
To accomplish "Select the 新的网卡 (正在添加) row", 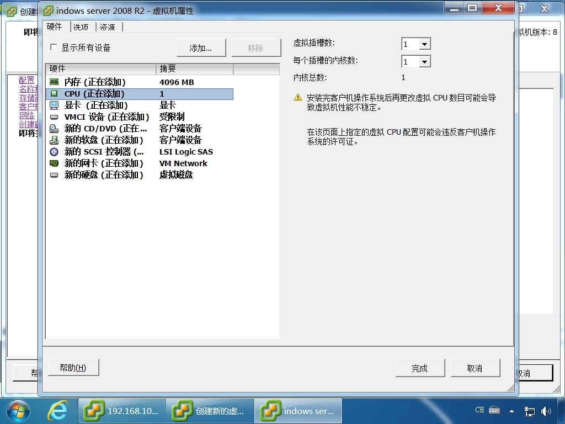I will click(140, 163).
